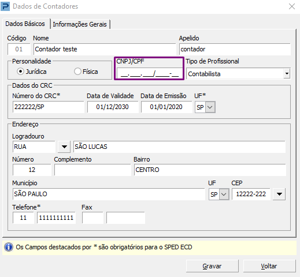The height and width of the screenshot is (277, 300).
Task: Close the Dados de Contadores window
Action: (292, 6)
